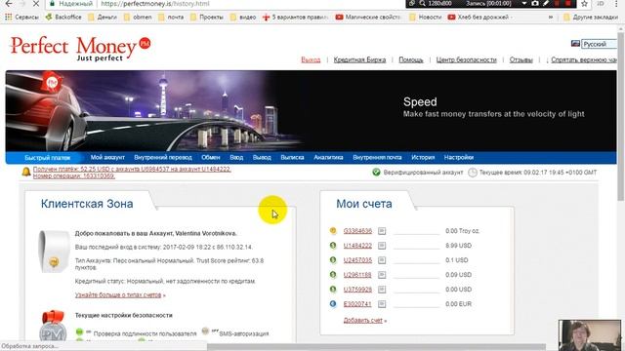Open Внутренняя почта in navigation
Image resolution: width=625 pixels, height=351 pixels.
click(377, 158)
